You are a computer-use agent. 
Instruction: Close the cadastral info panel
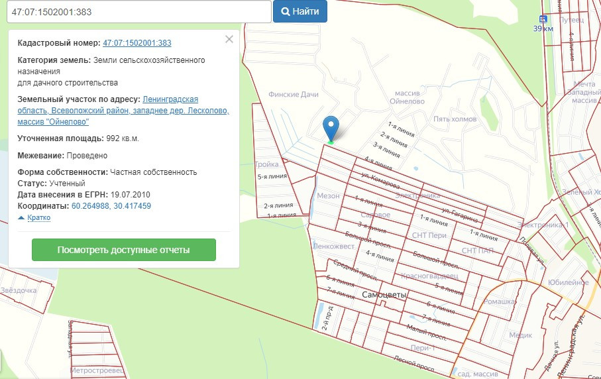tap(229, 39)
